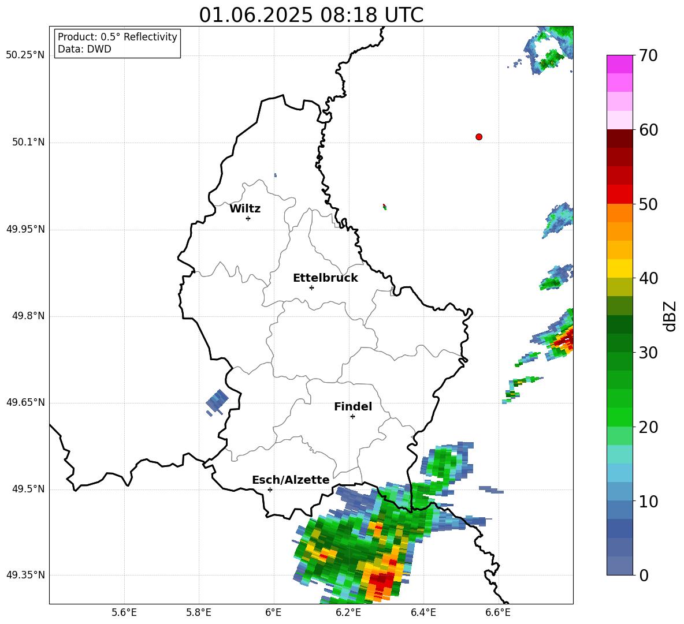This screenshot has height=624, width=684.
Task: Click the 6.4°E longitude label
Action: coord(423,612)
